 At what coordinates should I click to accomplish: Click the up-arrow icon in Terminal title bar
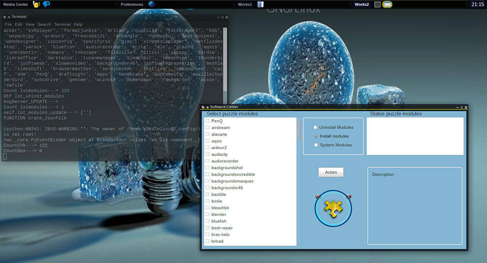pos(9,17)
